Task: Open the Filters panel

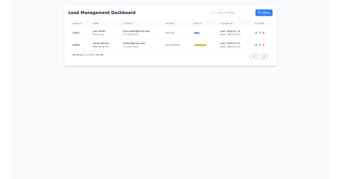Action: pos(264,13)
